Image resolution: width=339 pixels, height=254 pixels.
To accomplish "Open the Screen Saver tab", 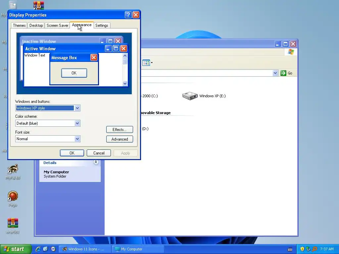I will 57,25.
